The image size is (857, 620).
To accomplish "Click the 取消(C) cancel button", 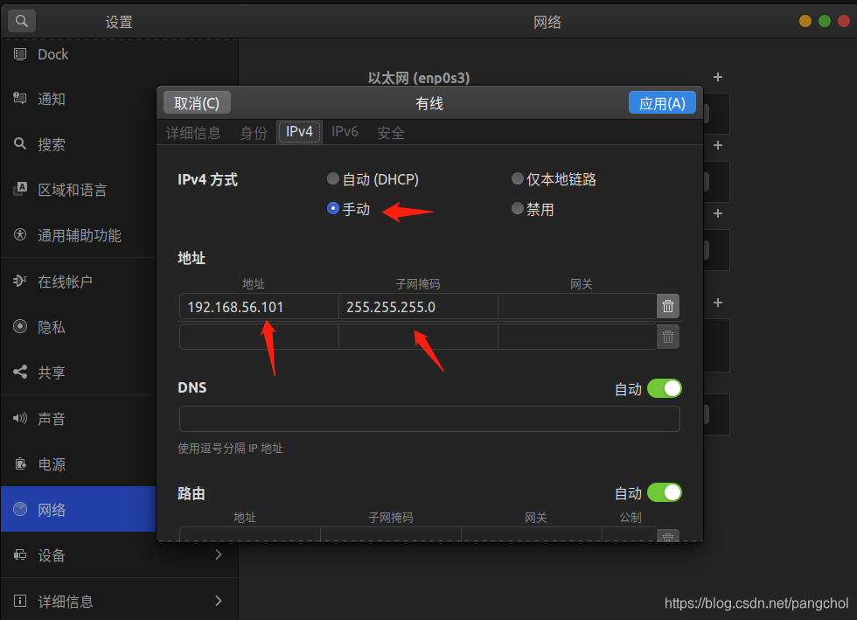I will 197,103.
